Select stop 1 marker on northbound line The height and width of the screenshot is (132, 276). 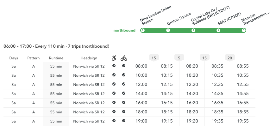[x=143, y=30]
